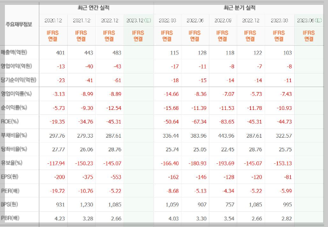The image size is (328, 227).
Task: Select quarterly revenue value 128
Action: coord(202,53)
